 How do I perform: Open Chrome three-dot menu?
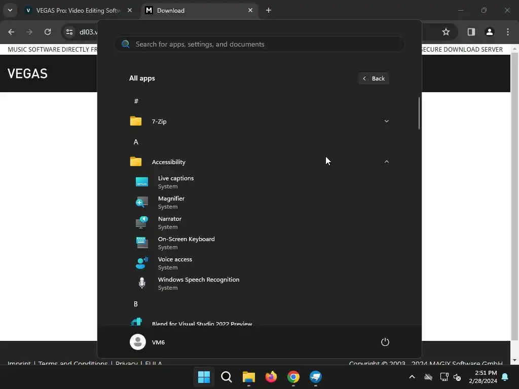507,32
